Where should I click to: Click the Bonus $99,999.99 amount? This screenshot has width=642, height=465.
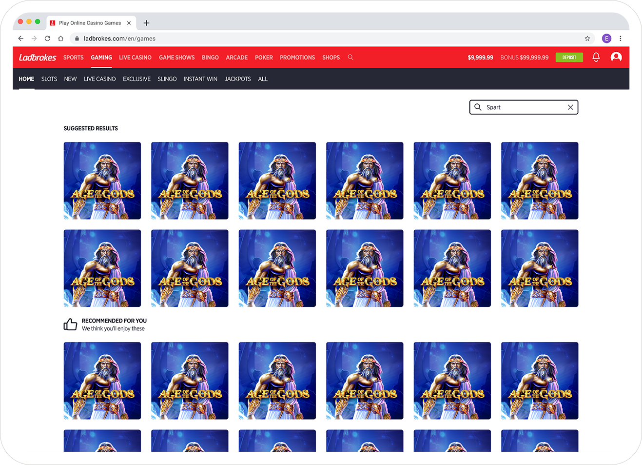(x=525, y=58)
